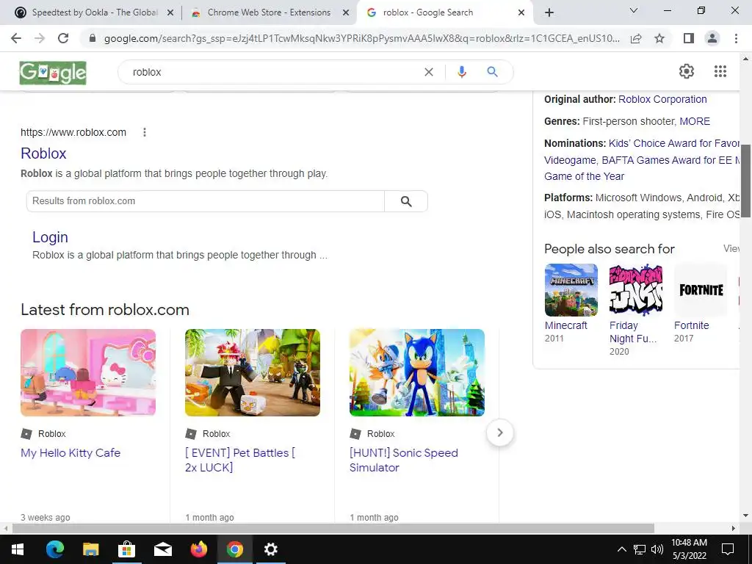Click the scrollbar down arrow

coord(746,516)
